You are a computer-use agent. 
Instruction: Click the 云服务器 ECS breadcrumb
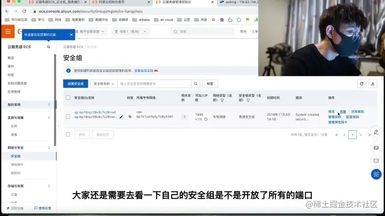click(x=73, y=47)
